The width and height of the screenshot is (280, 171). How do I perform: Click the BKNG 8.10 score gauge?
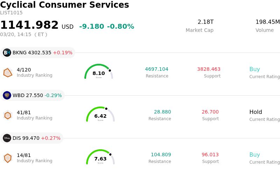99,72
